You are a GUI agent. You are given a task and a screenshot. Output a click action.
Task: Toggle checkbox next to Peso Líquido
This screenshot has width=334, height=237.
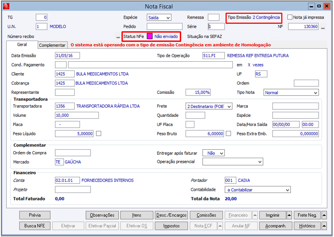click(x=99, y=133)
